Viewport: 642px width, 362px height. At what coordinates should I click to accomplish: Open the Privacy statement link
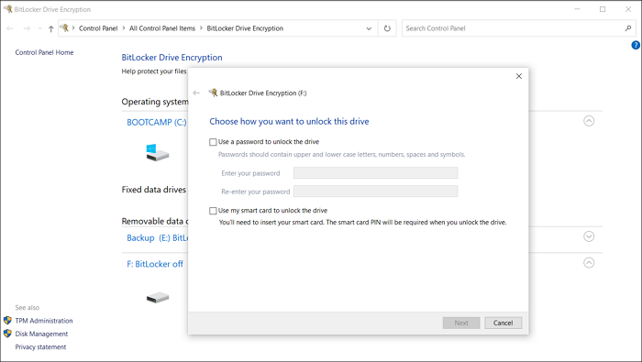click(x=40, y=346)
